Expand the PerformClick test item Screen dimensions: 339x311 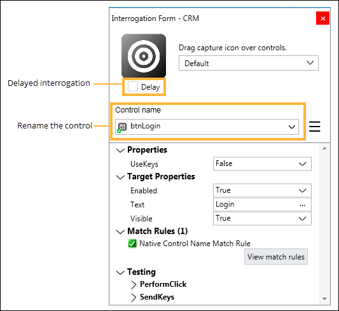coord(134,285)
